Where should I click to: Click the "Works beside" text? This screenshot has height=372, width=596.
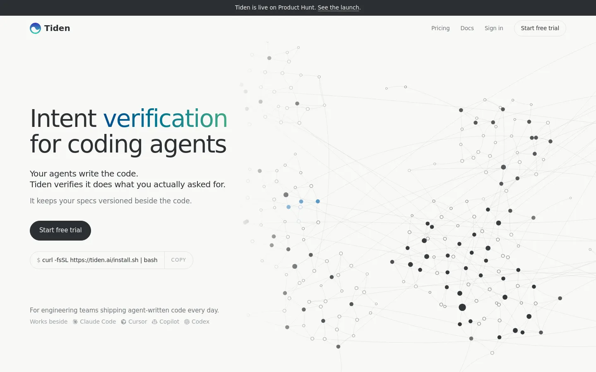click(48, 322)
